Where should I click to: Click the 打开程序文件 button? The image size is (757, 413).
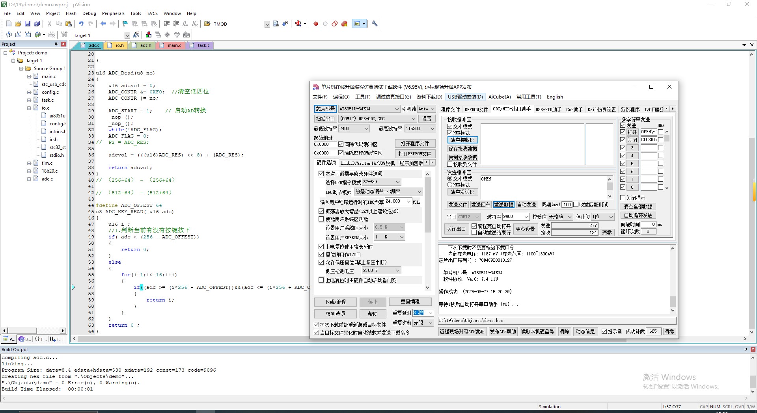(415, 143)
